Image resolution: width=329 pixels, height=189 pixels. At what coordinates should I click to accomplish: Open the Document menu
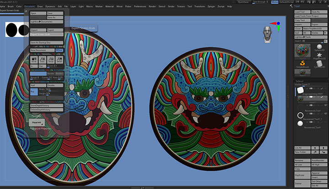click(29, 6)
